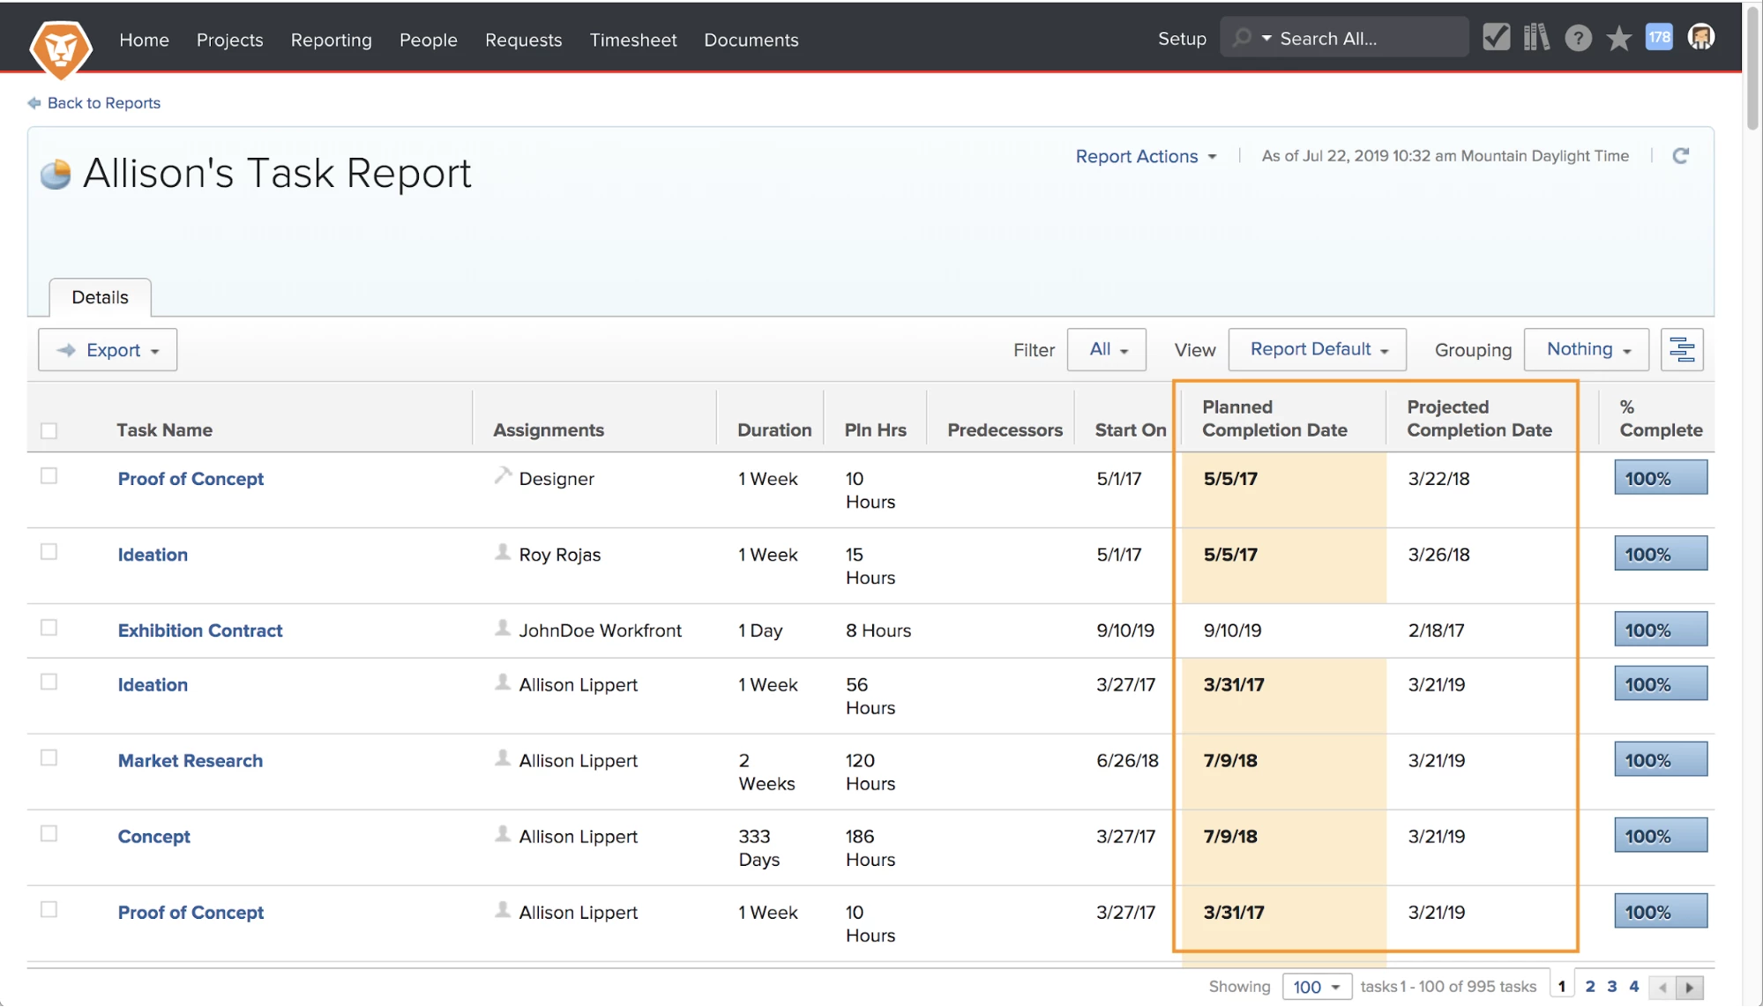This screenshot has width=1763, height=1007.
Task: Toggle the select-all checkbox in table header
Action: coord(49,430)
